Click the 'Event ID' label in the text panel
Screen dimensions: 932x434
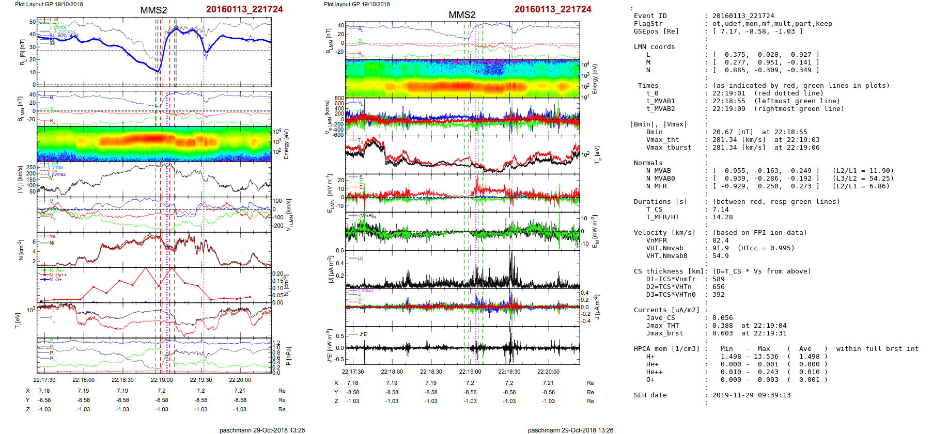(650, 16)
